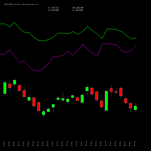The width and height of the screenshot is (151, 151).
Task: Click the last green candle for 04 Dec
Action: point(135,108)
